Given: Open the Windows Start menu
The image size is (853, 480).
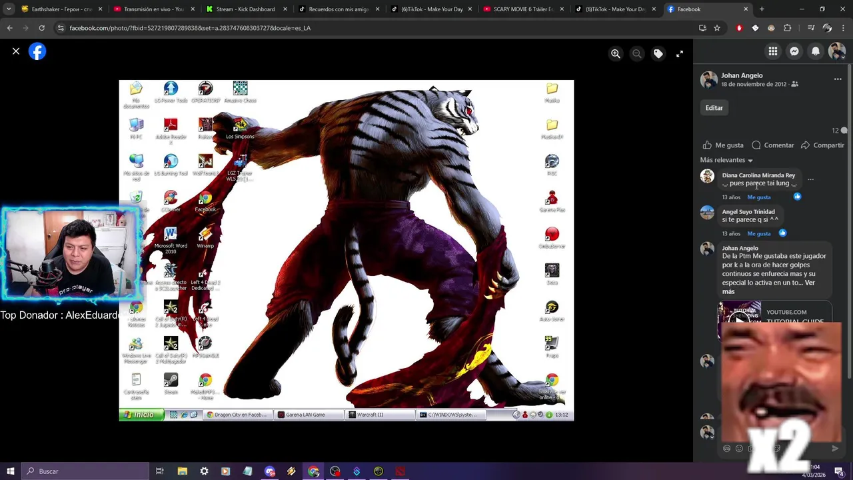Looking at the screenshot, I should pos(10,471).
